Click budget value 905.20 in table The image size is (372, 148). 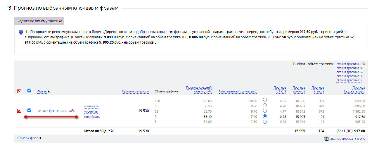[360, 122]
